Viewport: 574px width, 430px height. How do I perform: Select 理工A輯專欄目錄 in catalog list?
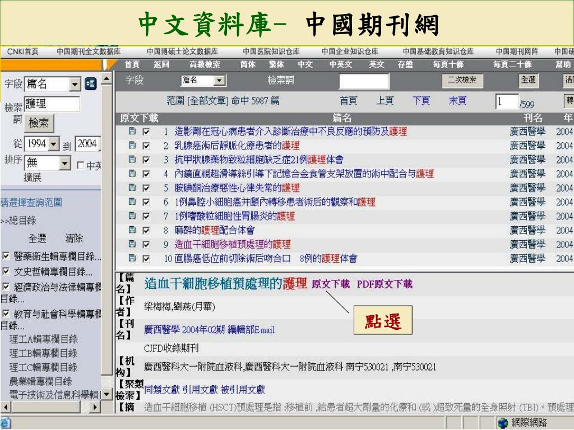pos(44,339)
